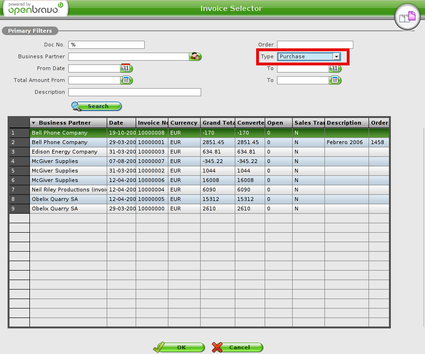This screenshot has width=425, height=354.
Task: Open the Business Partner selector icon
Action: (x=195, y=56)
